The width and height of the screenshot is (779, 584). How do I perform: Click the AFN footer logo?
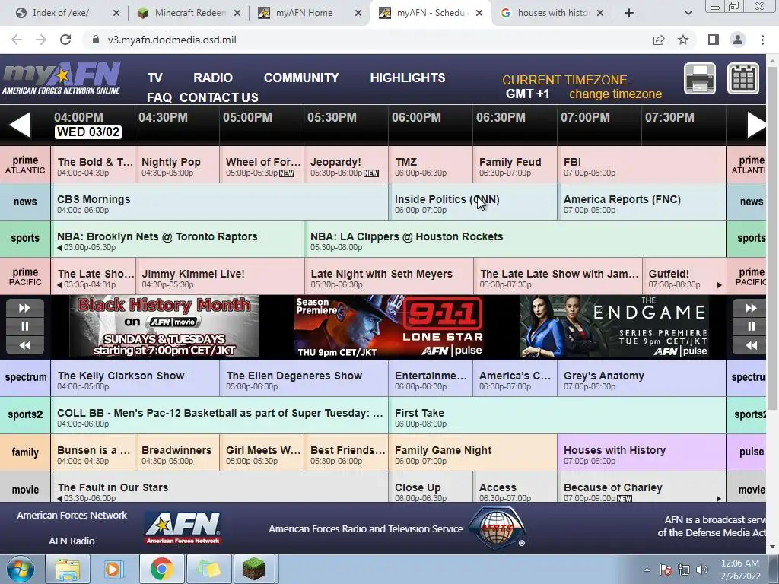pyautogui.click(x=183, y=528)
